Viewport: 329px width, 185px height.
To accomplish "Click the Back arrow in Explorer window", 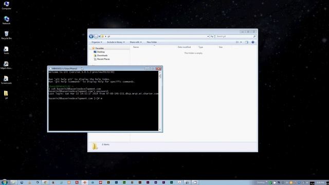I will pos(91,36).
